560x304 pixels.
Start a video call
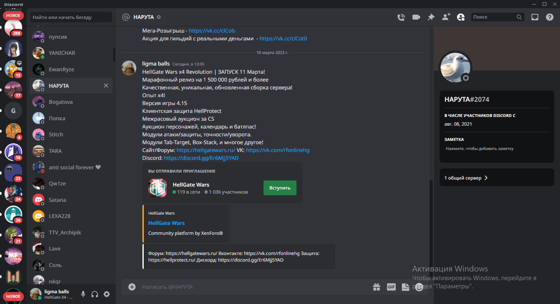416,17
